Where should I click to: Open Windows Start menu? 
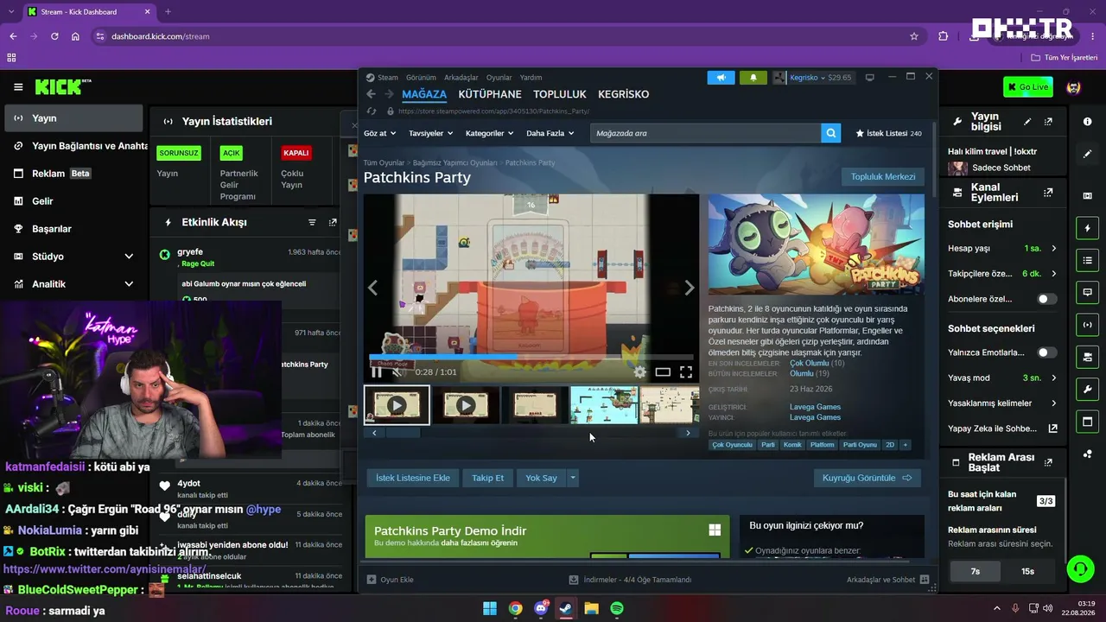pos(490,608)
